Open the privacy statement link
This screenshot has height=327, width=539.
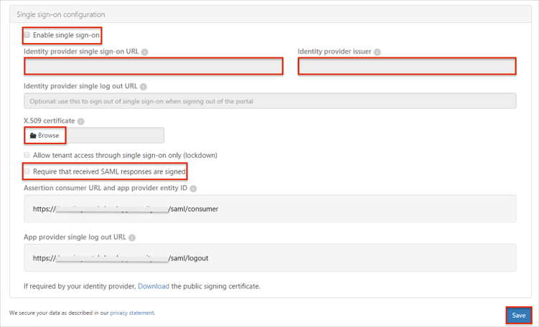click(x=132, y=313)
